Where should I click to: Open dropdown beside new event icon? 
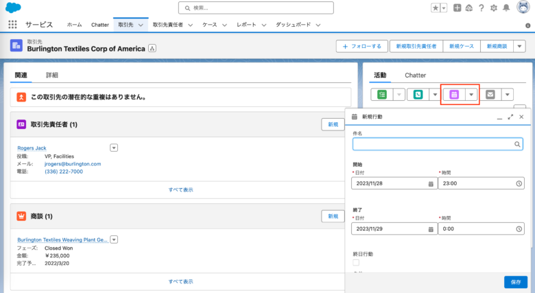click(471, 95)
